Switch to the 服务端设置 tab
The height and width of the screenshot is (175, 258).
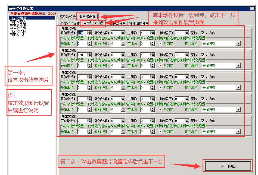pyautogui.click(x=67, y=17)
